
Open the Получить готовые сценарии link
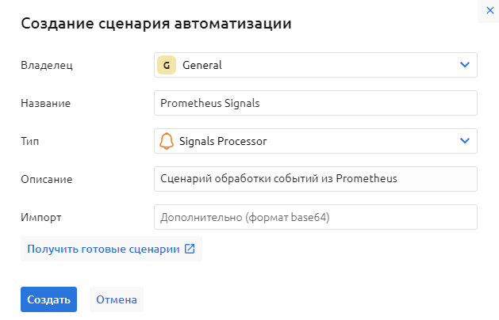tap(103, 249)
